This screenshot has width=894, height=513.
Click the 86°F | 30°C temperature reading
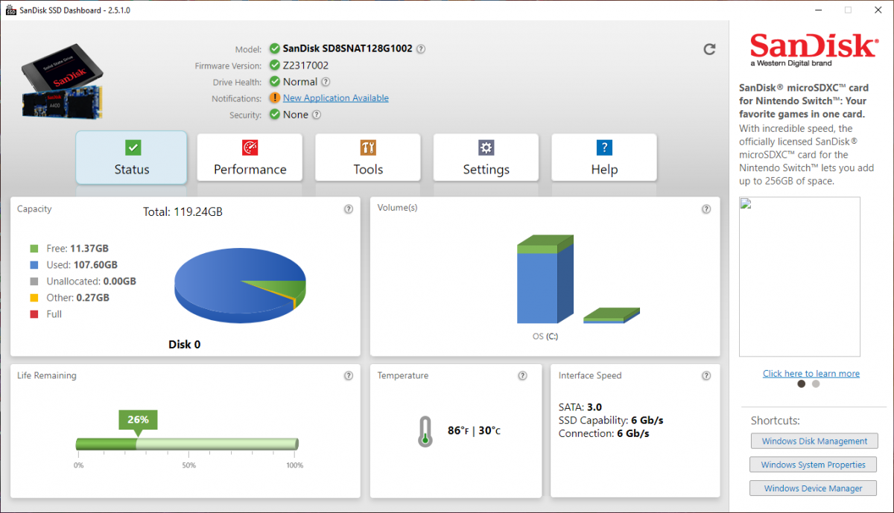pyautogui.click(x=474, y=431)
